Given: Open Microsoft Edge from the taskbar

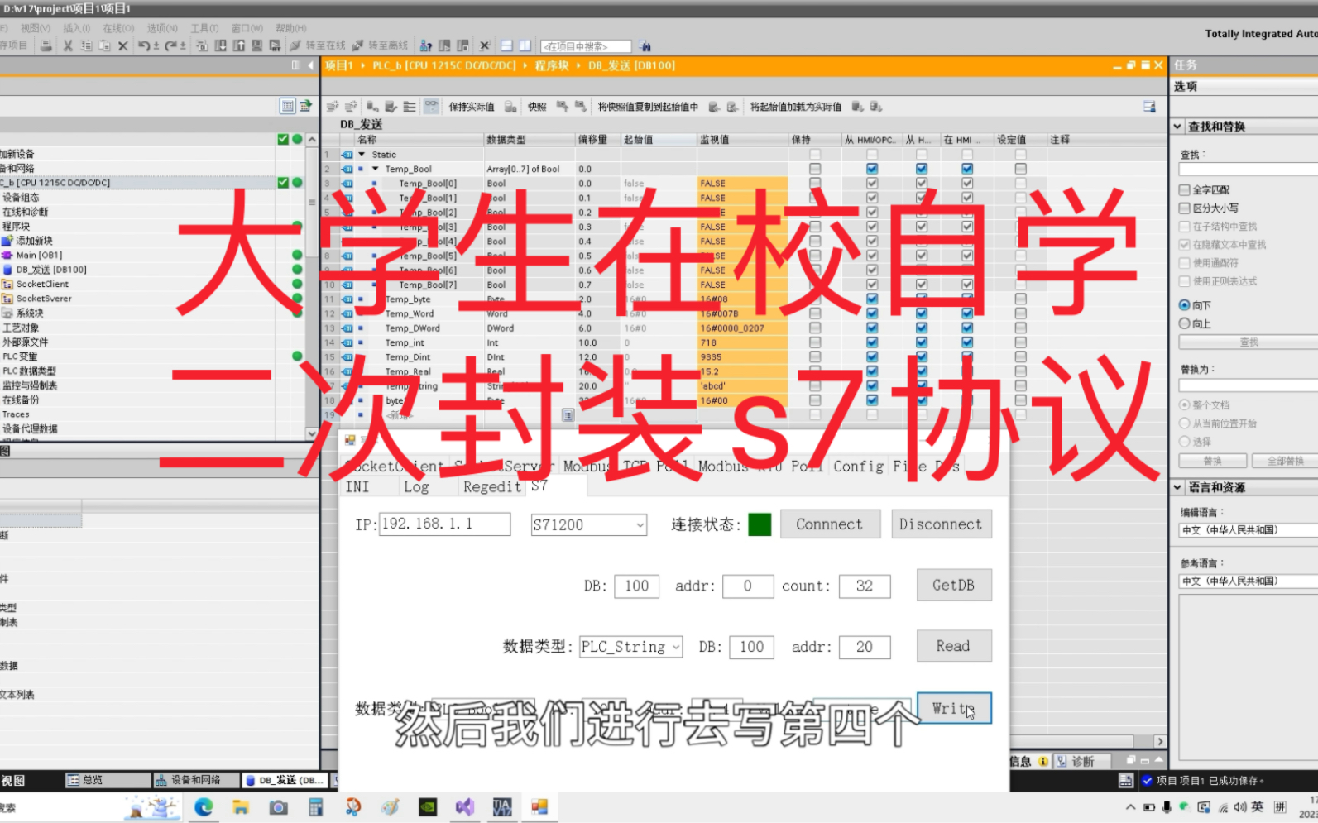Looking at the screenshot, I should [x=204, y=806].
